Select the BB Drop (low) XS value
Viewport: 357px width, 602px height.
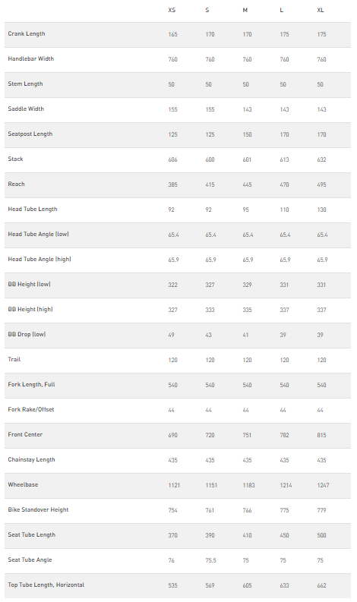coord(172,335)
